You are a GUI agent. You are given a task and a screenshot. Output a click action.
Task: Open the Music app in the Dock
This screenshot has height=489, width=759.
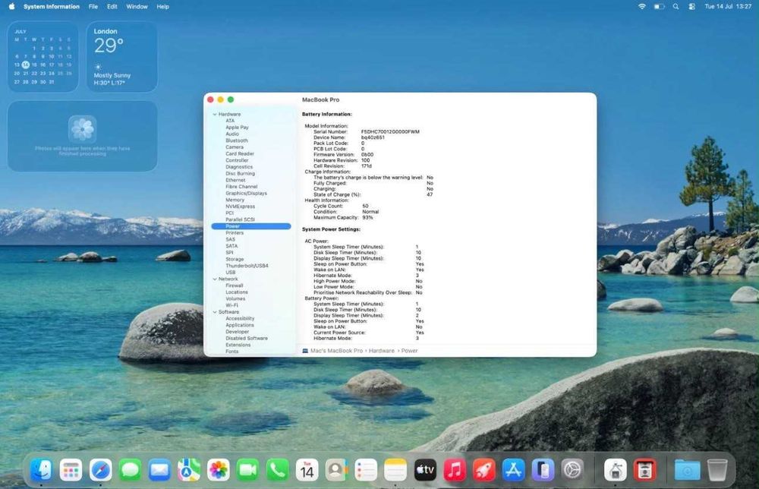(x=455, y=469)
